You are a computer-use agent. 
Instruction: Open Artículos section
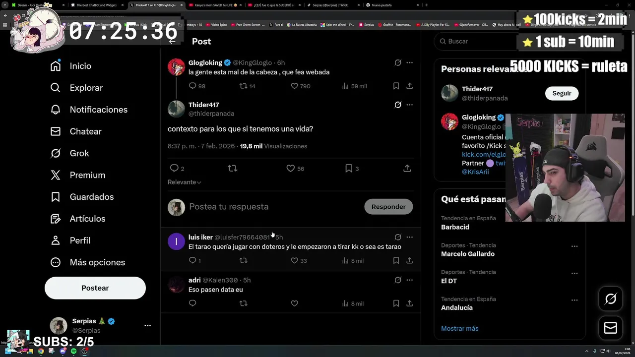coord(78,219)
